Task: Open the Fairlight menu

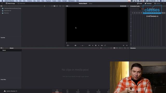Action: (x=65, y=1)
